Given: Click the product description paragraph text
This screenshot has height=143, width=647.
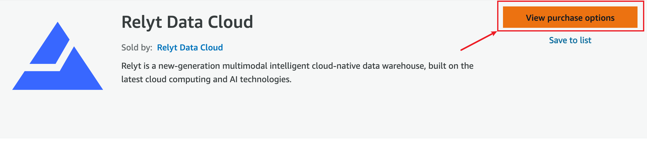Looking at the screenshot, I should pos(297,72).
